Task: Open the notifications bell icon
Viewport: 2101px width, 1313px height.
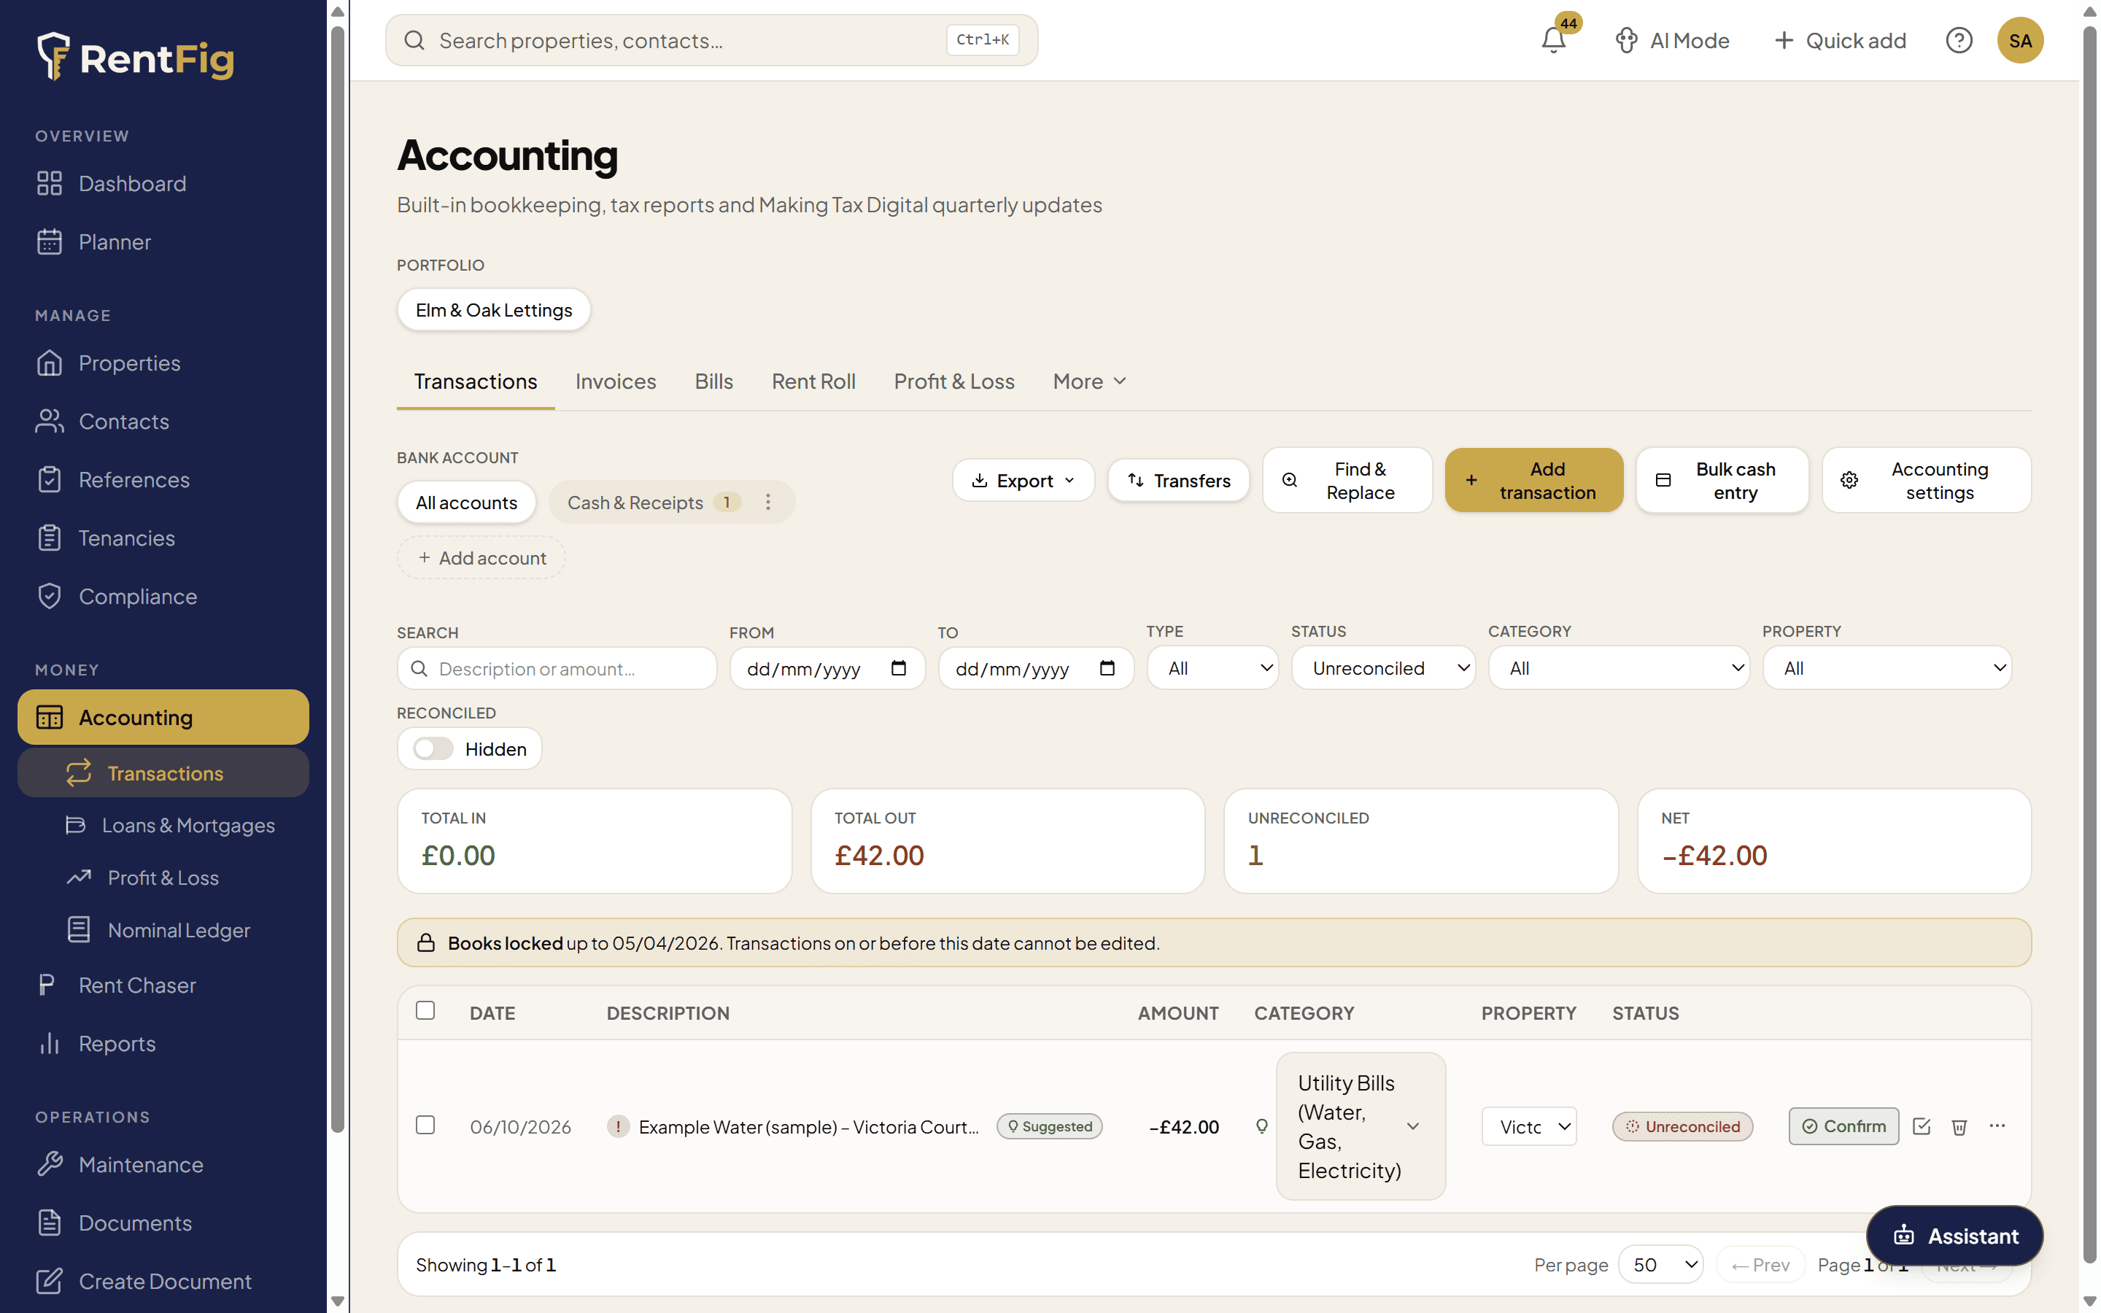Action: 1553,40
